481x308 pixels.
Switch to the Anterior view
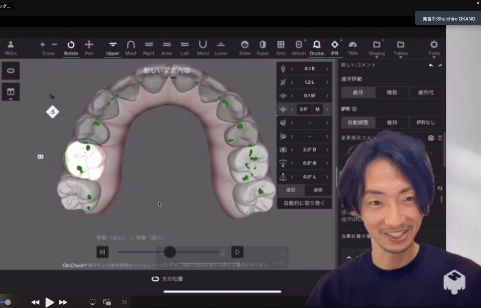[167, 48]
